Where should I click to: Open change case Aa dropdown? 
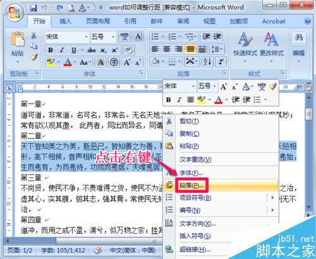[x=85, y=62]
